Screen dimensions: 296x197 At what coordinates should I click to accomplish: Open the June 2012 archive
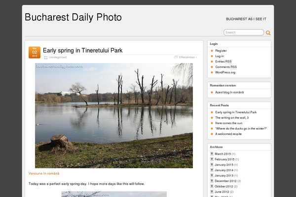[222, 192]
